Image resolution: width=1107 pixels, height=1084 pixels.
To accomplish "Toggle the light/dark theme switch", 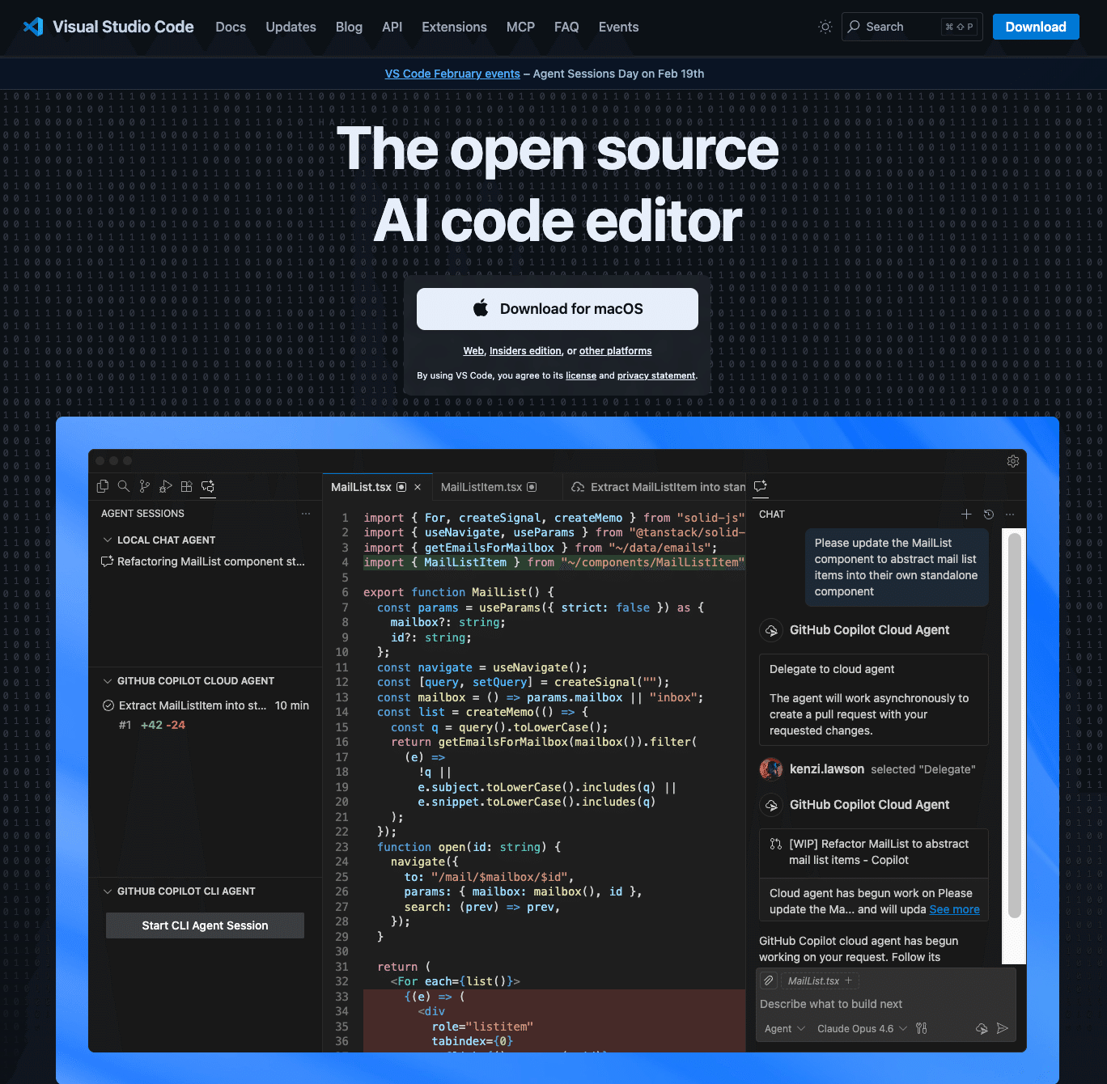I will click(x=825, y=27).
